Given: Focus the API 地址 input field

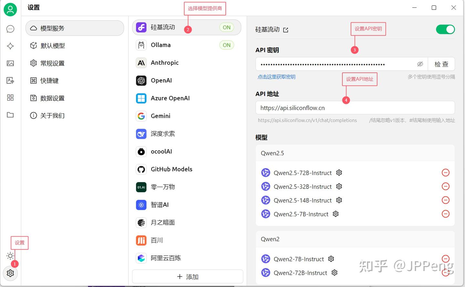Looking at the screenshot, I should pos(355,108).
